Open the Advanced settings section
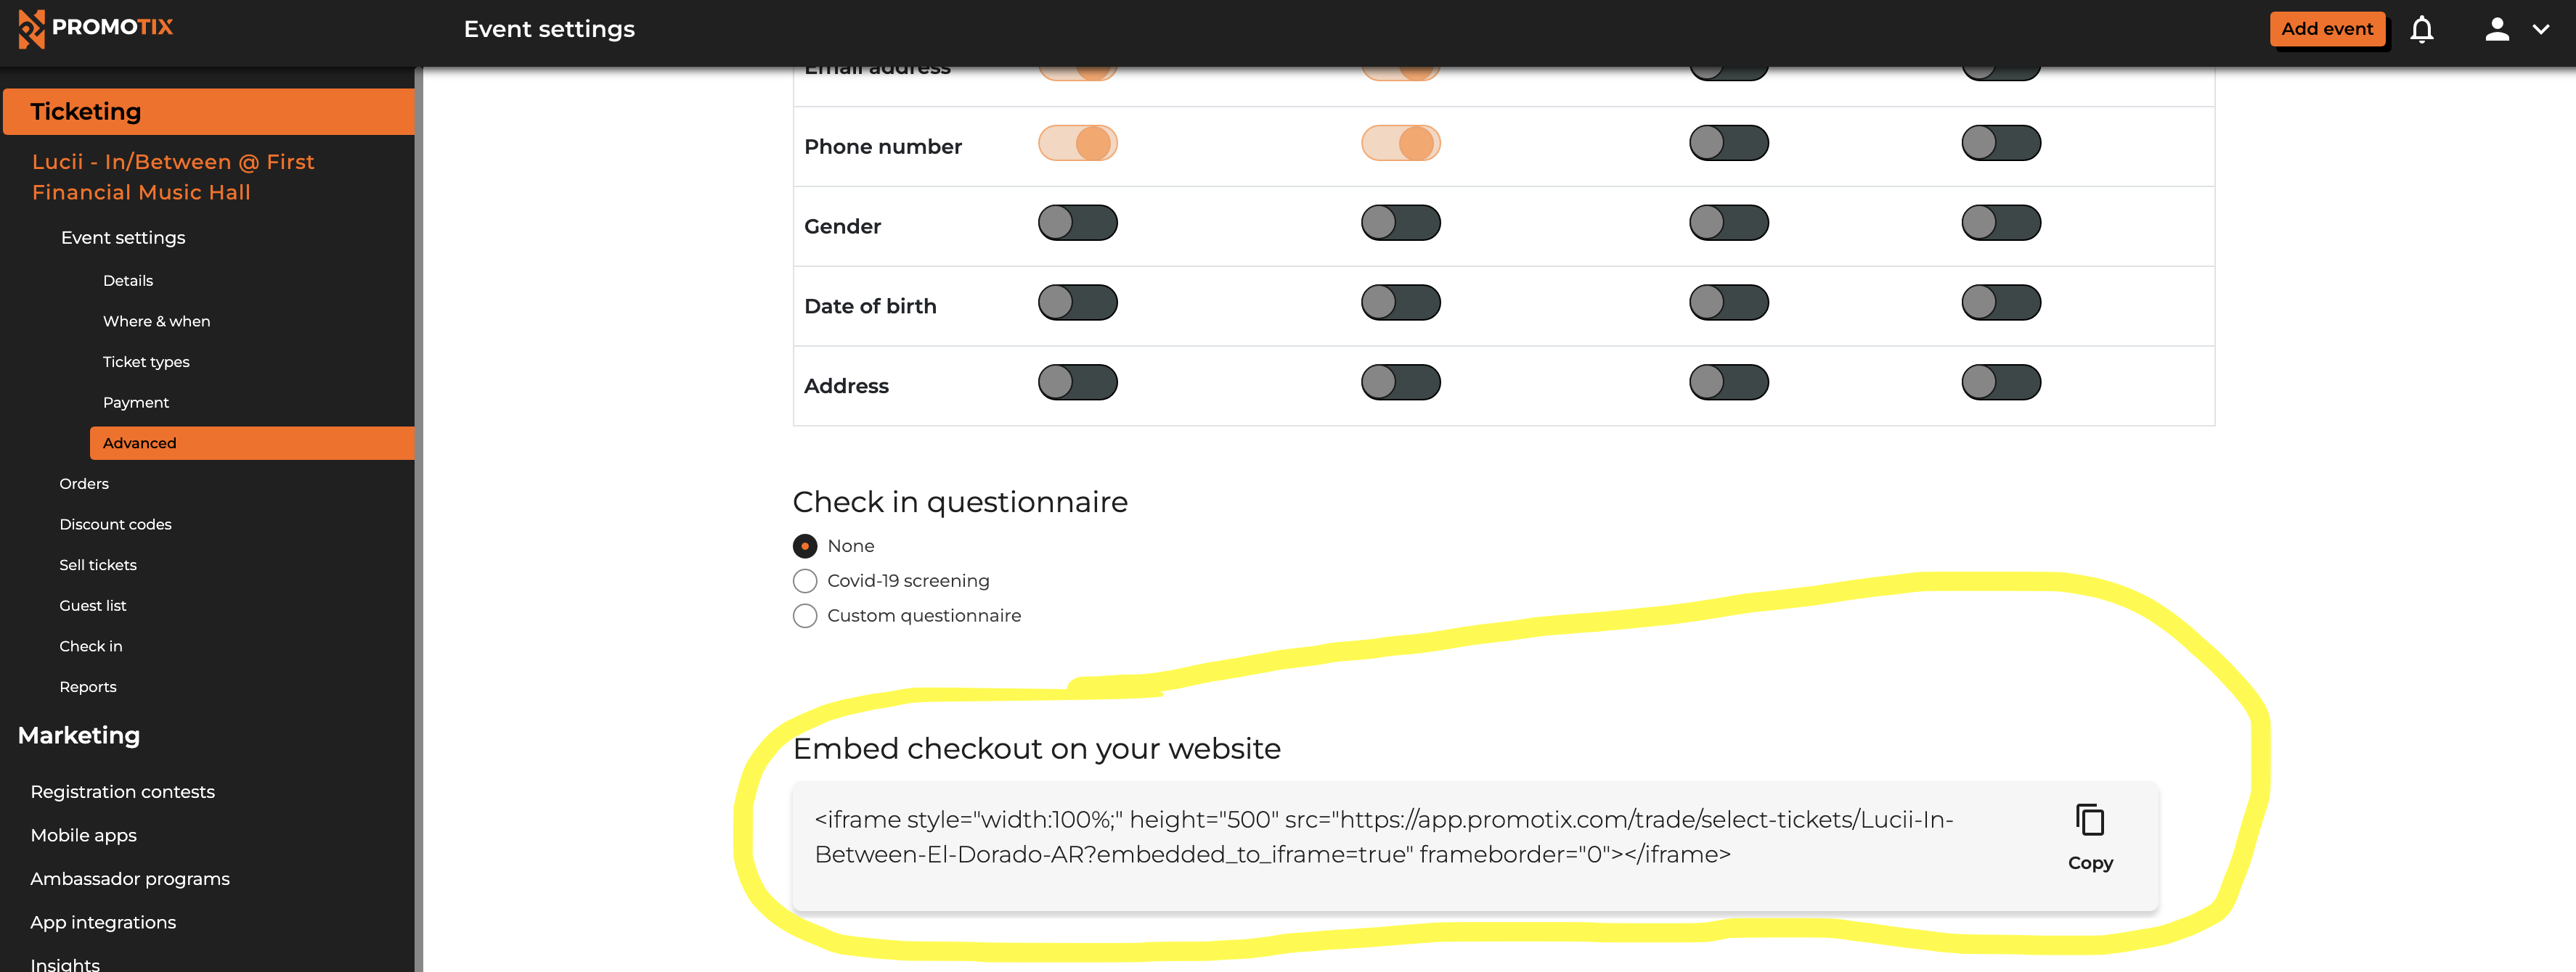2576x972 pixels. (138, 442)
